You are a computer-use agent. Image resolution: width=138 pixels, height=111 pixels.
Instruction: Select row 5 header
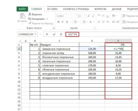[x=19, y=61]
